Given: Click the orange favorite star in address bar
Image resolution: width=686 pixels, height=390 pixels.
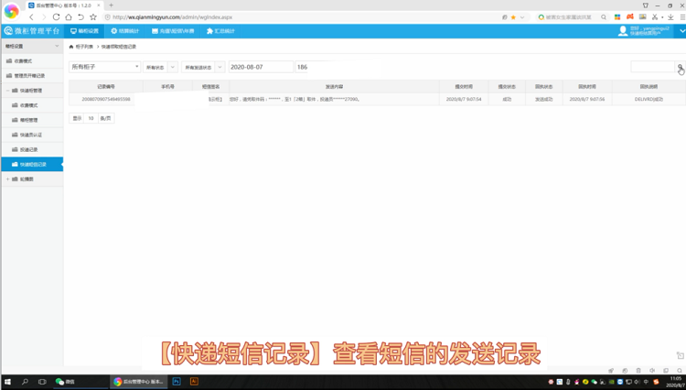Looking at the screenshot, I should tap(513, 17).
